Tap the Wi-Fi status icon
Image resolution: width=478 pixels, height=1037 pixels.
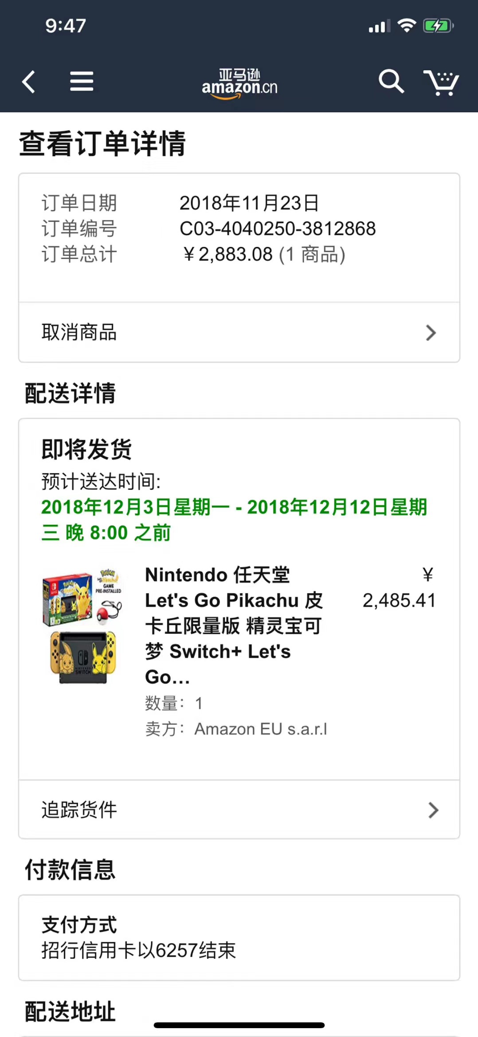point(407,25)
